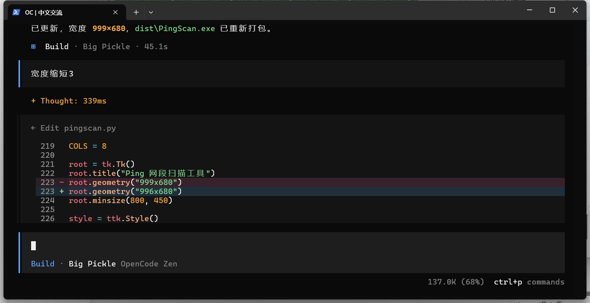Click the blue square Build status icon
The image size is (590, 303).
(x=33, y=46)
